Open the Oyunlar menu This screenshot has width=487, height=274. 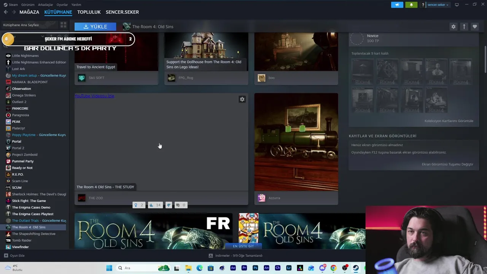[x=62, y=5]
